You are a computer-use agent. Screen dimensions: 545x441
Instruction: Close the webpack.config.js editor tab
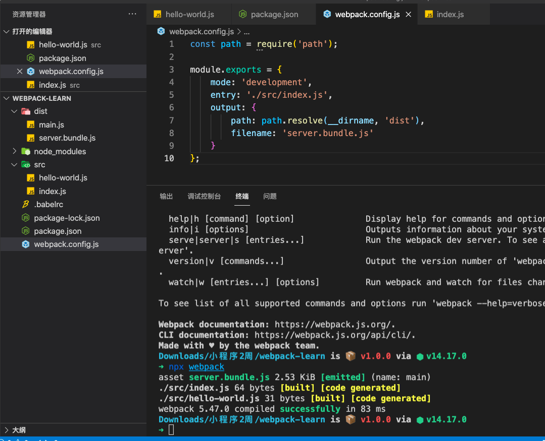tap(408, 15)
